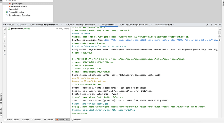The width and height of the screenshot is (224, 123).
Task: Open the Bookmarks side panel
Action: coord(1,98)
